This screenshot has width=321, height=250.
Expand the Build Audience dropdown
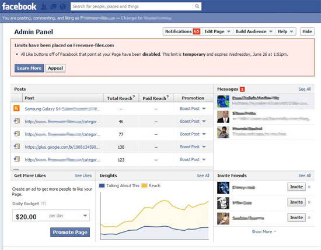point(254,31)
